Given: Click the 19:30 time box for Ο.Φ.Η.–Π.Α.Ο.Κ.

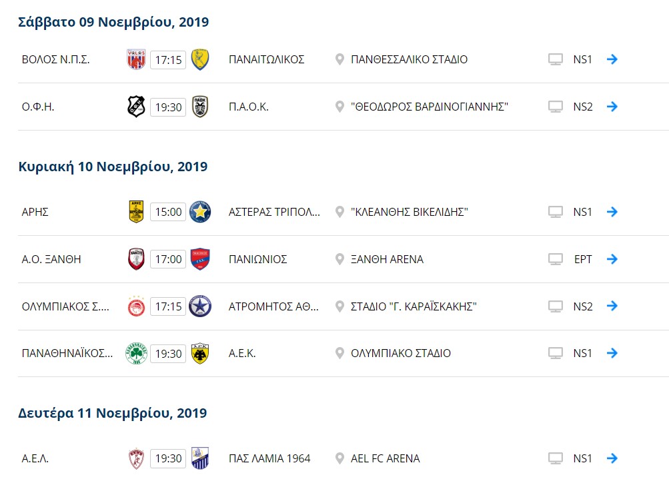Looking at the screenshot, I should [168, 107].
